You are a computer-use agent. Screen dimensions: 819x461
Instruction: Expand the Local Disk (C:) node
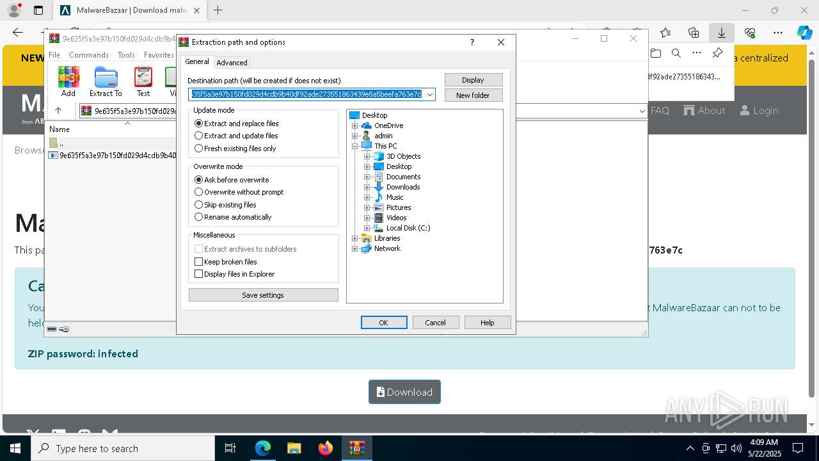tap(367, 228)
